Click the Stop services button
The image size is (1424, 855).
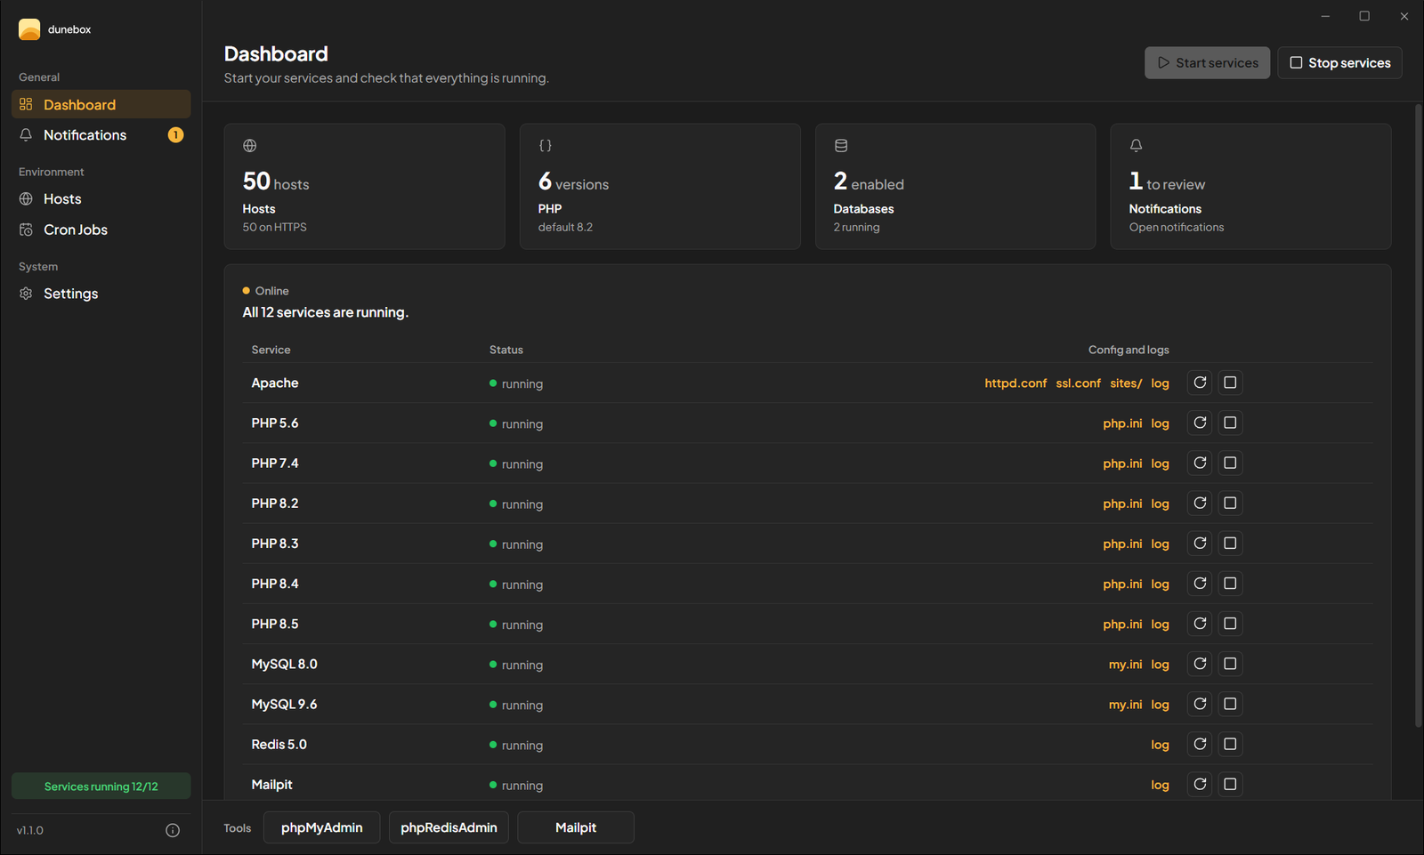1339,62
